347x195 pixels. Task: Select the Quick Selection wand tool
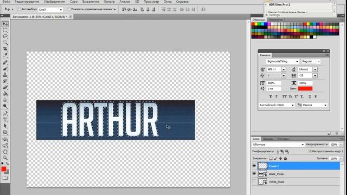(5, 42)
